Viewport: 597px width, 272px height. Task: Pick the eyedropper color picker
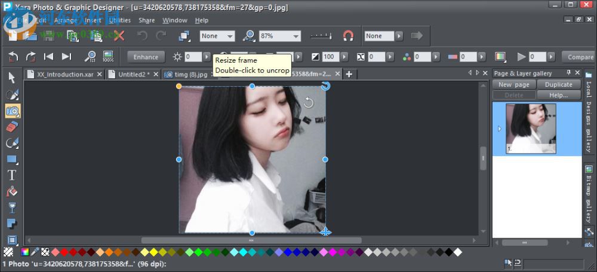(x=35, y=252)
